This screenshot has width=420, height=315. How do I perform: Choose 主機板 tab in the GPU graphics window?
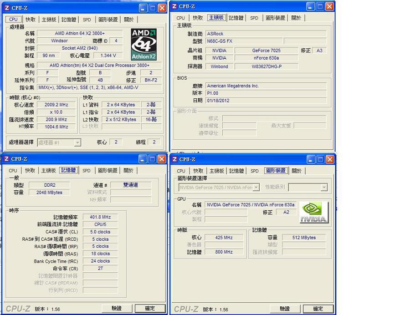point(217,171)
